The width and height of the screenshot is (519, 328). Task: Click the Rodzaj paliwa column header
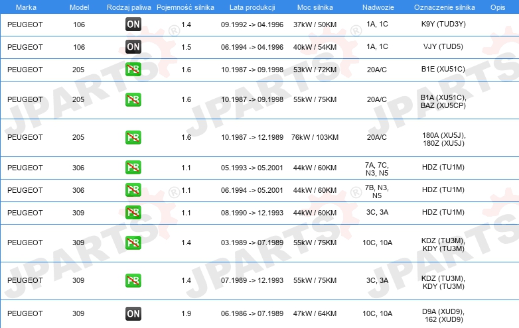point(129,7)
